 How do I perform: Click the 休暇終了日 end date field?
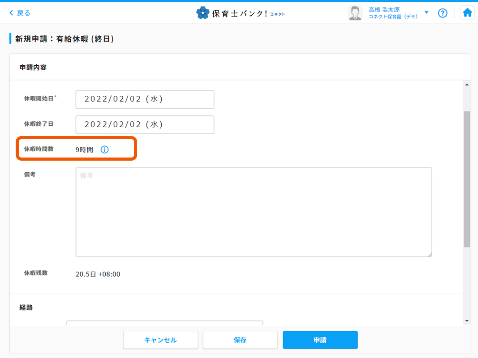pyautogui.click(x=145, y=125)
